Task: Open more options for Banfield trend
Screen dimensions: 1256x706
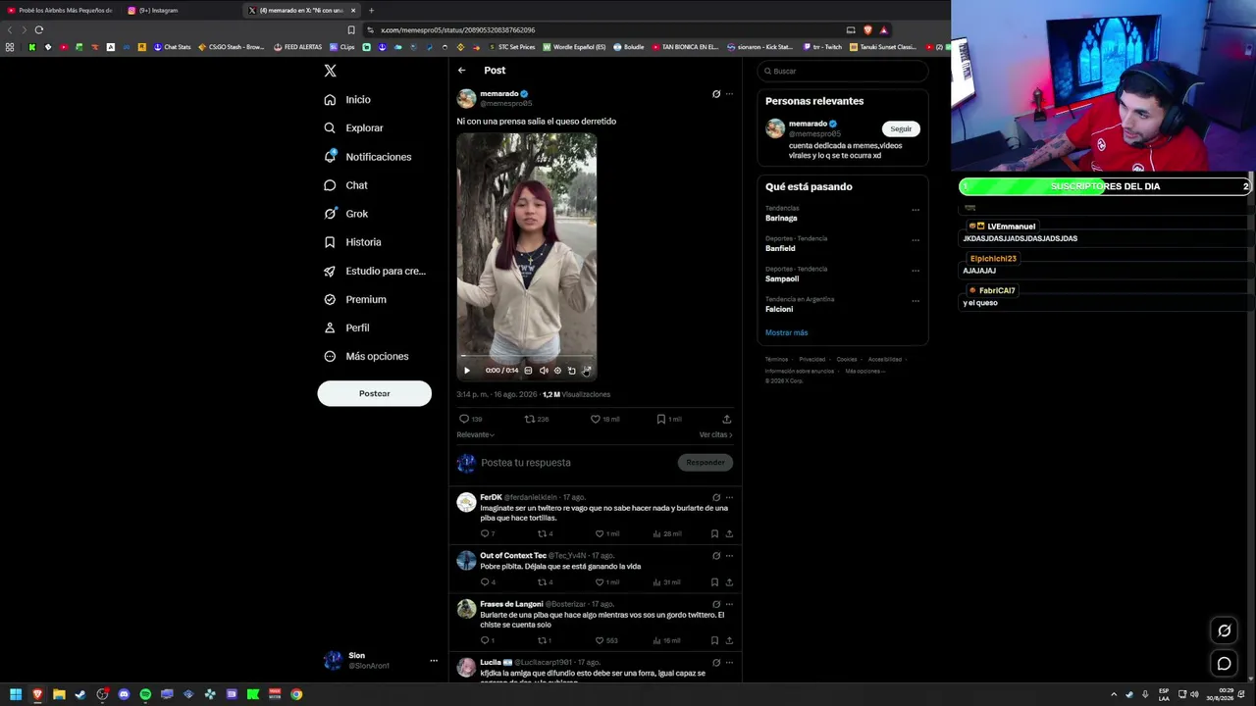Action: click(916, 240)
